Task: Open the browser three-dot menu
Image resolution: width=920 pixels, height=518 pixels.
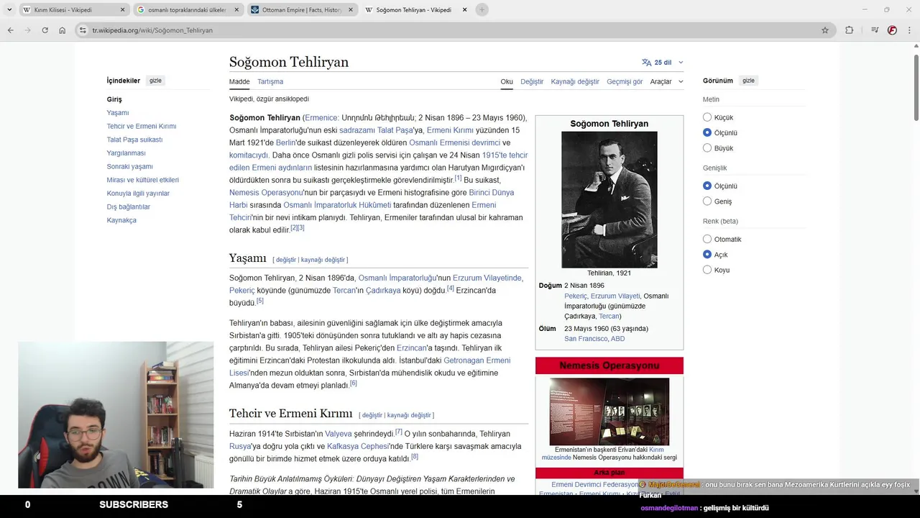Action: 909,30
